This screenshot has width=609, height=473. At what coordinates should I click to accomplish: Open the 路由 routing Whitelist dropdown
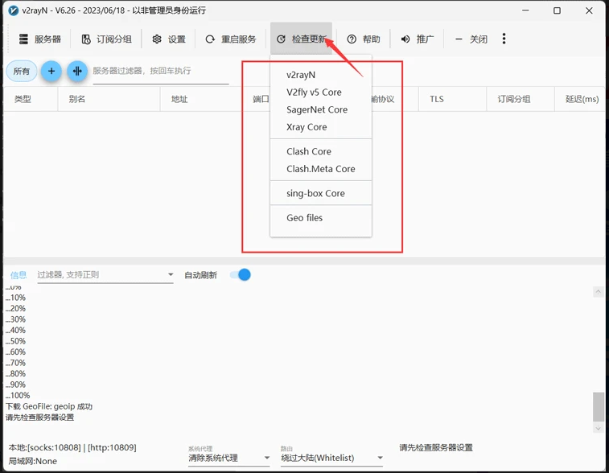click(x=332, y=458)
